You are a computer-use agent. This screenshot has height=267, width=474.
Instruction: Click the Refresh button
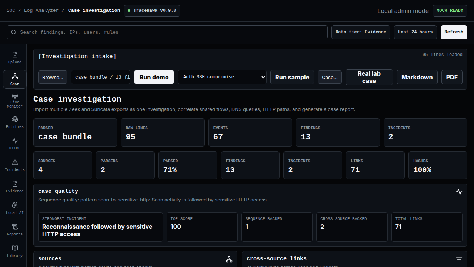[454, 32]
